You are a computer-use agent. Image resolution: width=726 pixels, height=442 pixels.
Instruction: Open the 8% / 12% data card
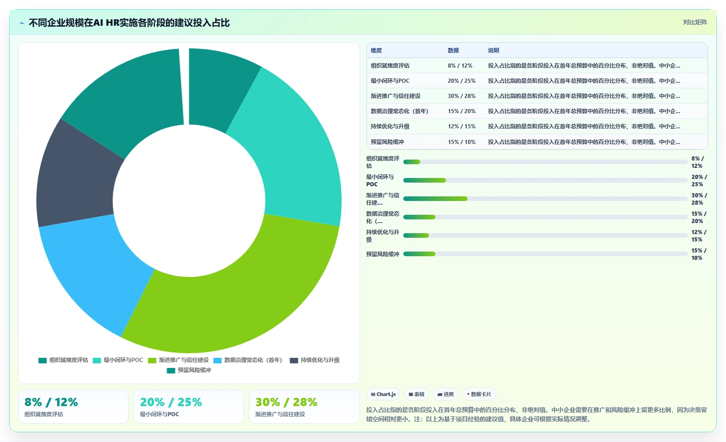pyautogui.click(x=73, y=407)
